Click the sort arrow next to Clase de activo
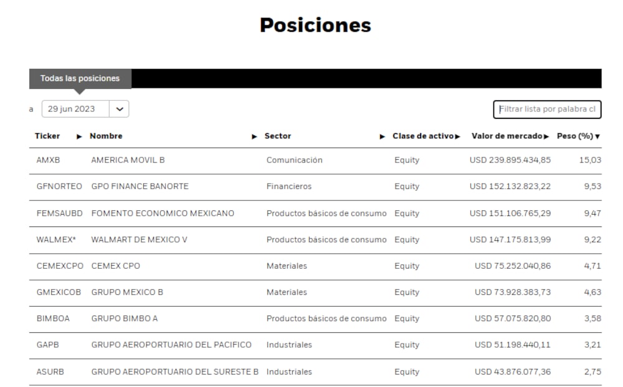The height and width of the screenshot is (387, 623). coord(457,136)
